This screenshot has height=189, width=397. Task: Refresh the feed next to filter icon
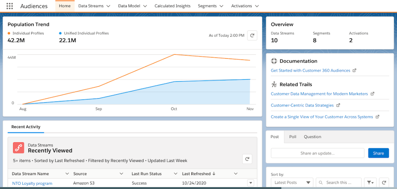pos(384,183)
